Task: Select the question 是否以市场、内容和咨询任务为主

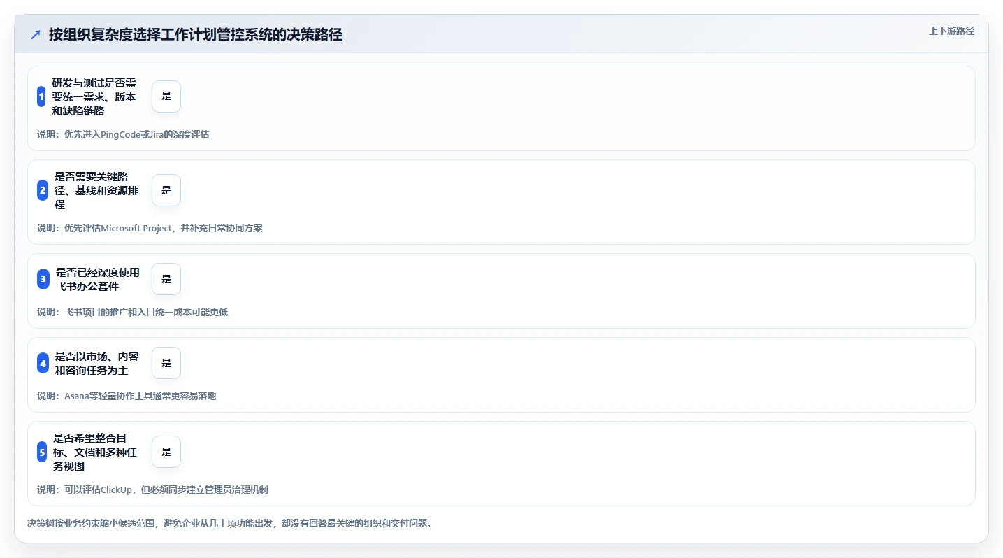Action: click(x=97, y=363)
